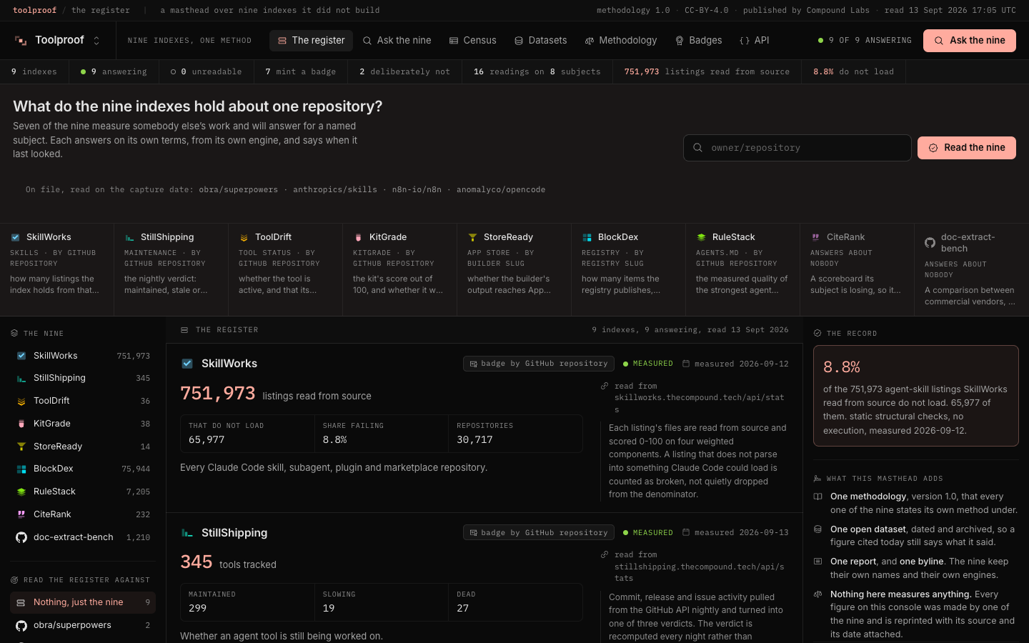Focus the owner/repository search field
Screen dimensions: 1029x643
pos(797,148)
